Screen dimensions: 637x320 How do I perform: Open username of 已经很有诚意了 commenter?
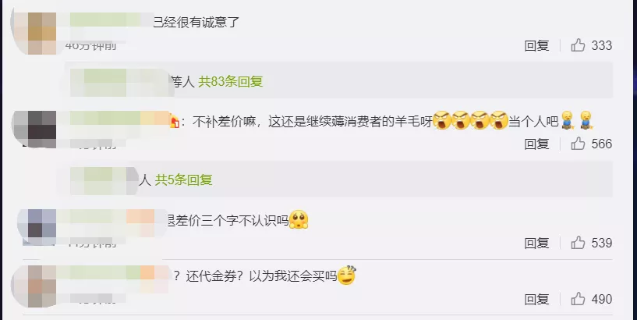coord(111,20)
